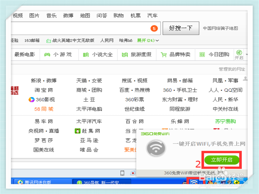Click the 团 icon for 今日团购
The height and width of the screenshot is (194, 259).
[202, 55]
